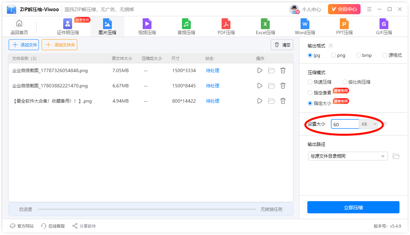Select png output format
410x235 pixels.
(x=338, y=55)
